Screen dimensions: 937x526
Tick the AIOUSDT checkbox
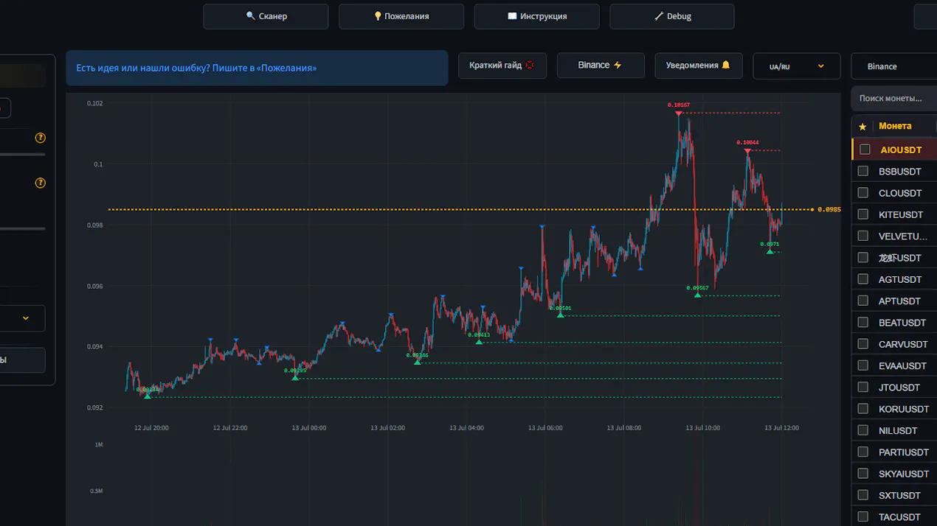pos(865,150)
